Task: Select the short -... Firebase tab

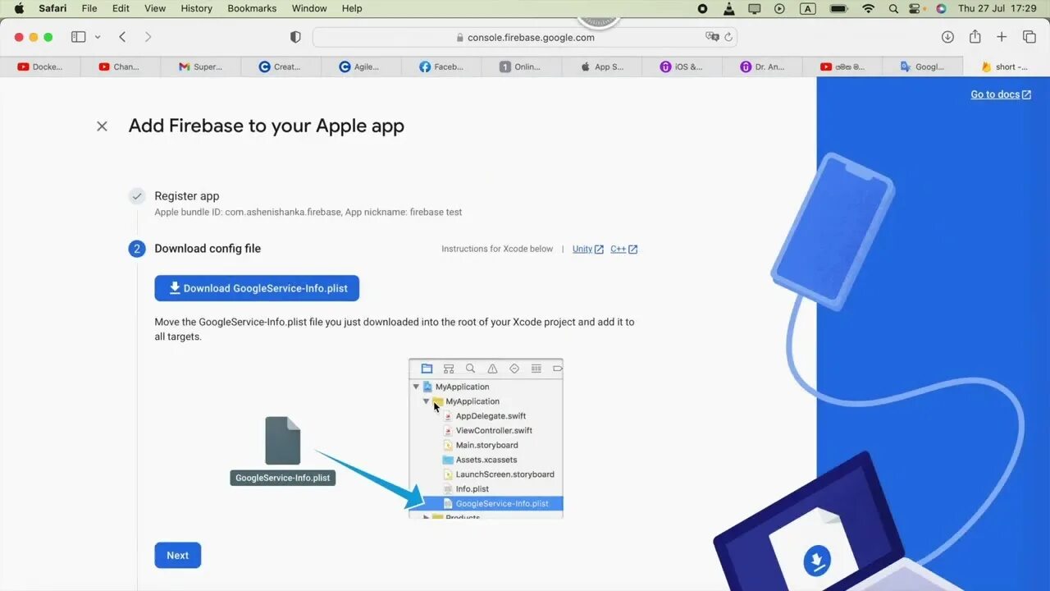Action: click(x=1006, y=67)
